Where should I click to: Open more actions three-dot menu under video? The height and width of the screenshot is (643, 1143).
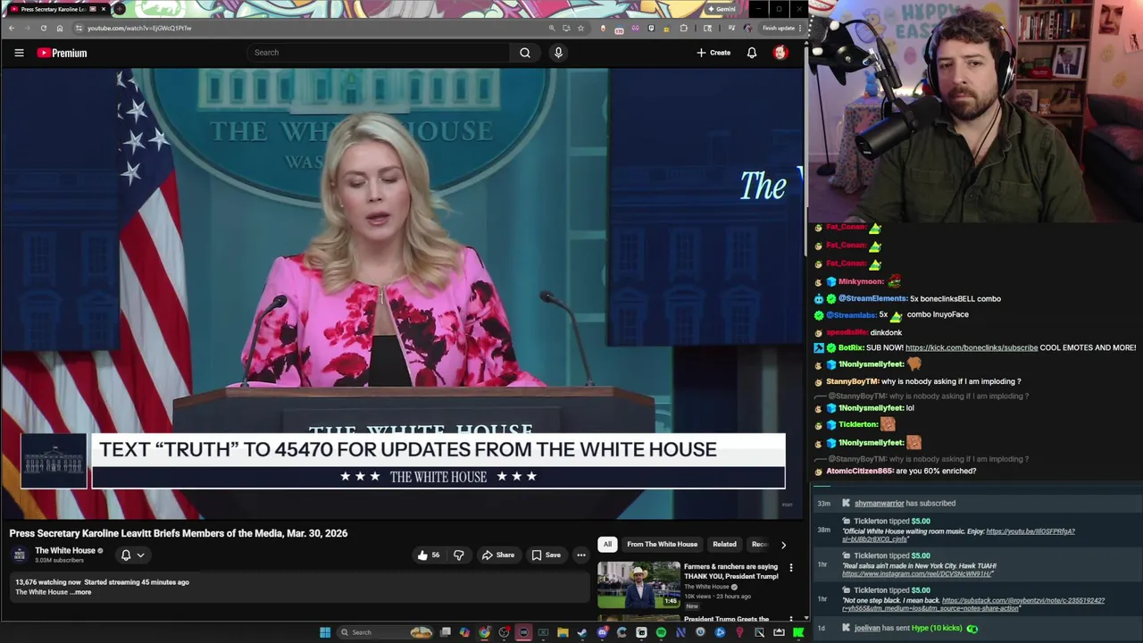point(580,555)
